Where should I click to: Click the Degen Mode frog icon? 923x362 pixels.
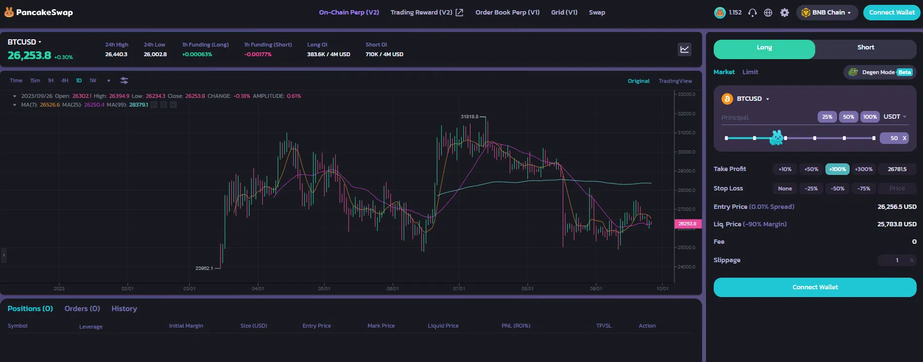(x=853, y=72)
